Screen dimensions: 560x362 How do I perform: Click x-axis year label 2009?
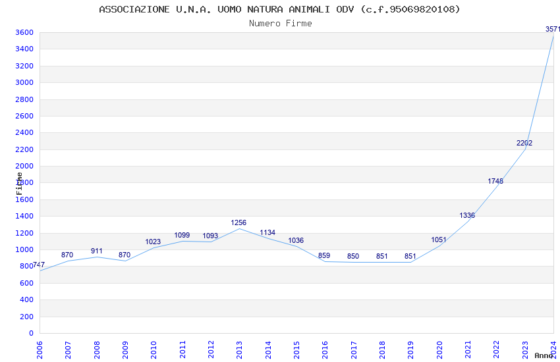tap(125, 350)
